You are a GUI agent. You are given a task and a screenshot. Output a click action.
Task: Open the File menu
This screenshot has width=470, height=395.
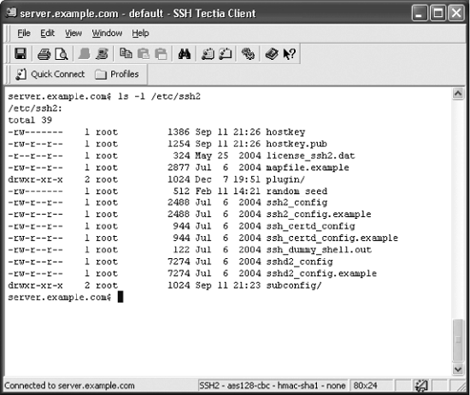coord(24,33)
